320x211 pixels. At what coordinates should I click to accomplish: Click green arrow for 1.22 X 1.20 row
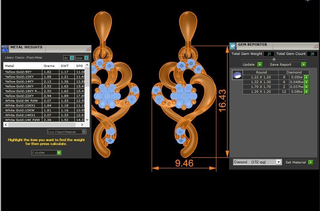tap(306, 77)
